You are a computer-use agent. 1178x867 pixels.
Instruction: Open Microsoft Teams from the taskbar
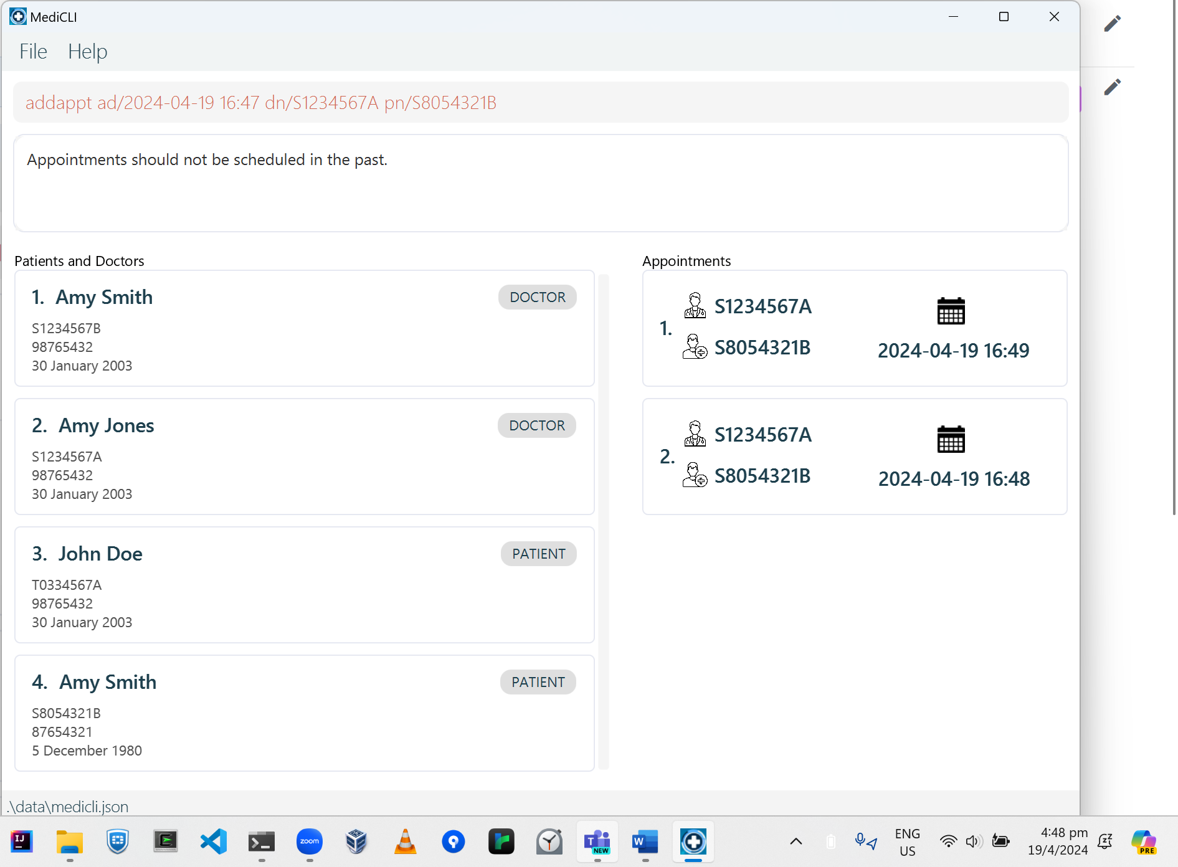[597, 842]
